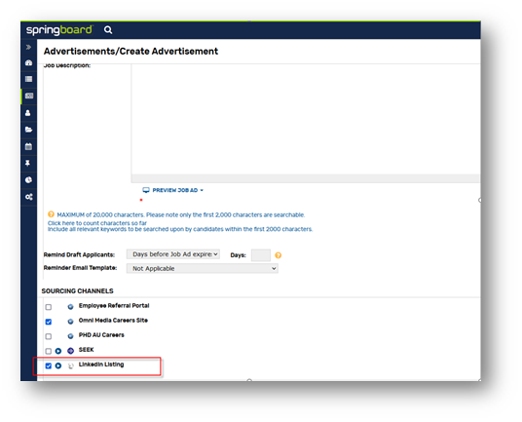
Task: Open the folder sidebar icon
Action: [28, 130]
